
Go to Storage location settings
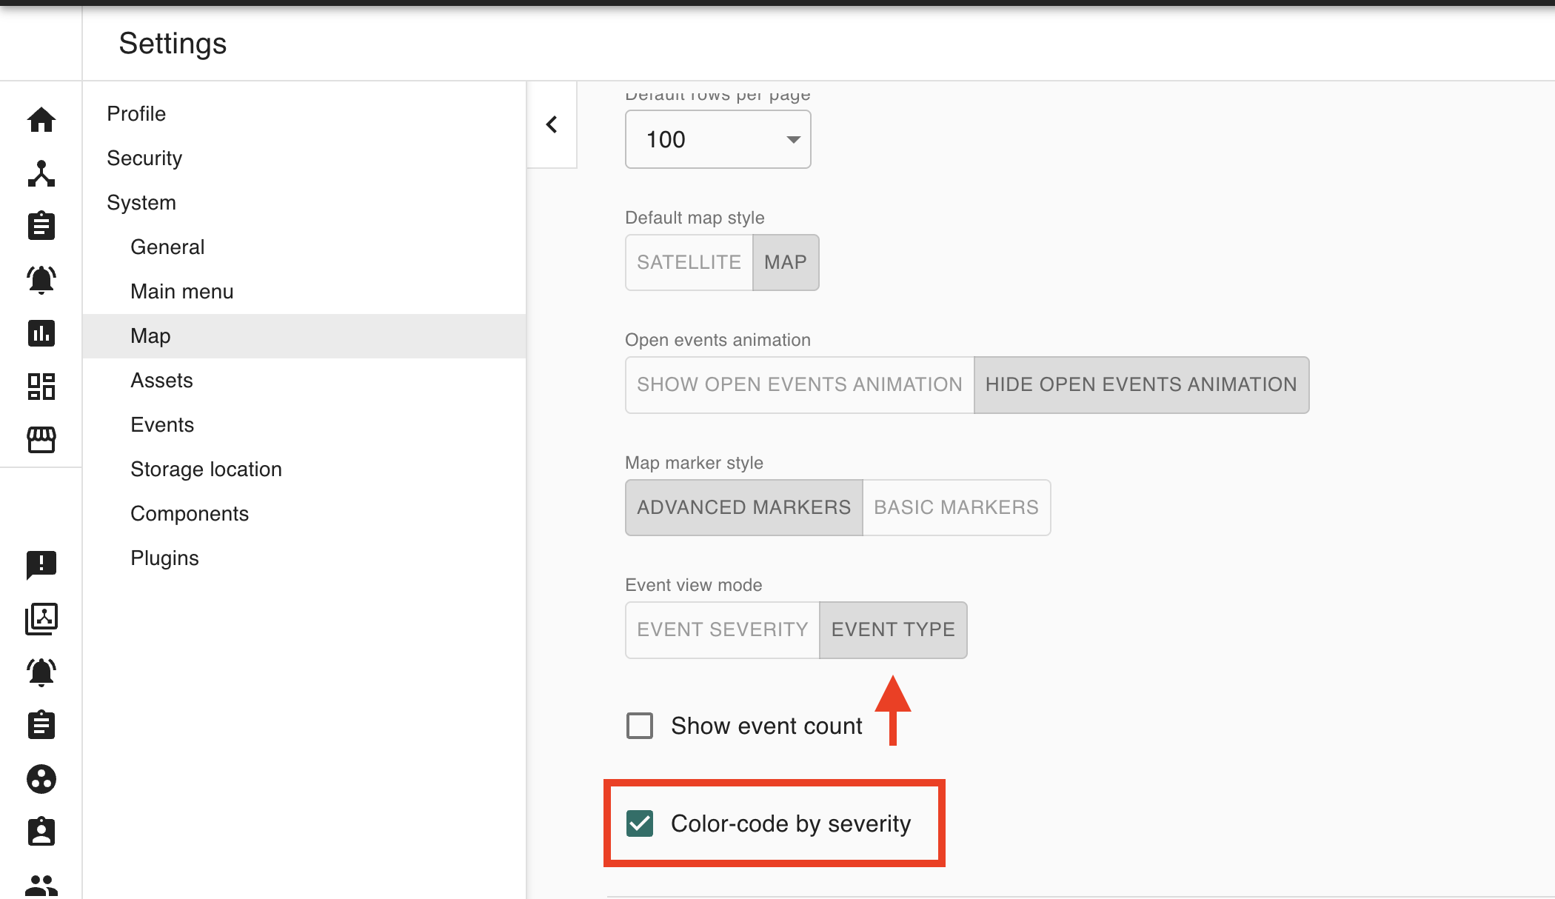click(x=206, y=469)
